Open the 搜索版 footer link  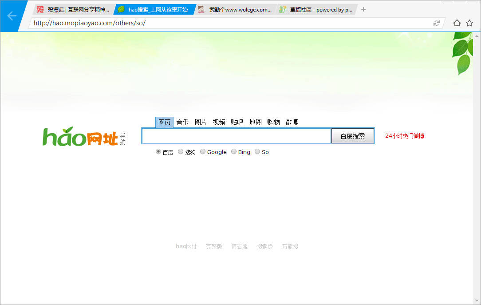(x=265, y=246)
